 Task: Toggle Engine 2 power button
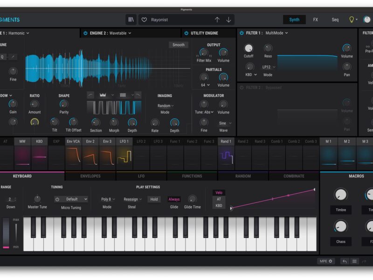[85, 33]
